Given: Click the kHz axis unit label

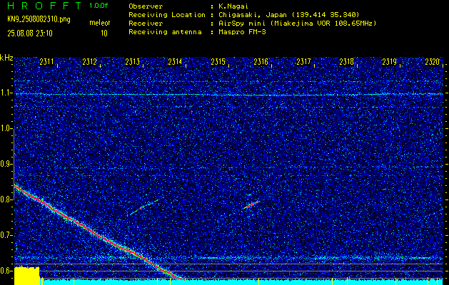Looking at the screenshot, I should coord(6,58).
